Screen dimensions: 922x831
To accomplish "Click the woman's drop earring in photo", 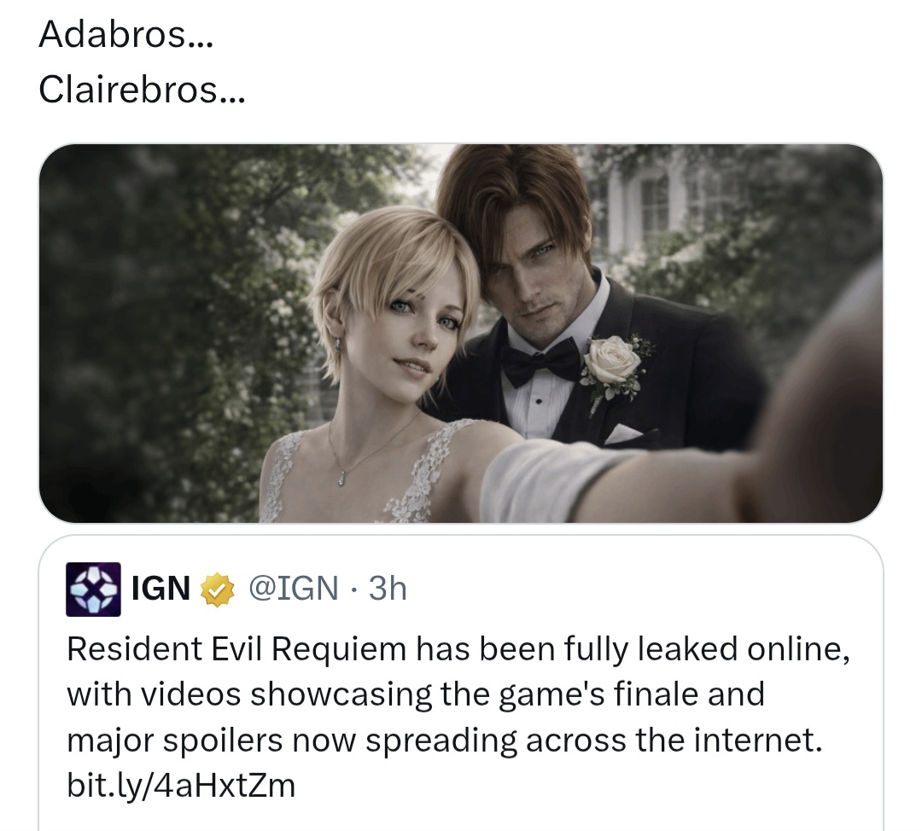I will click(x=338, y=343).
